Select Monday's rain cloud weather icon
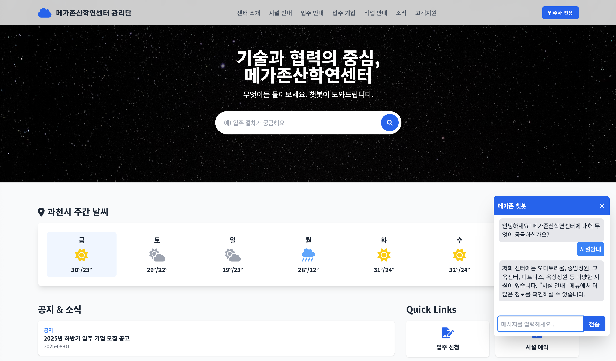This screenshot has height=361, width=616. click(x=308, y=255)
